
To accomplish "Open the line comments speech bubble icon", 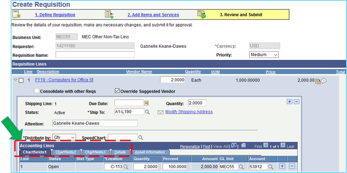I will pyautogui.click(x=324, y=81).
